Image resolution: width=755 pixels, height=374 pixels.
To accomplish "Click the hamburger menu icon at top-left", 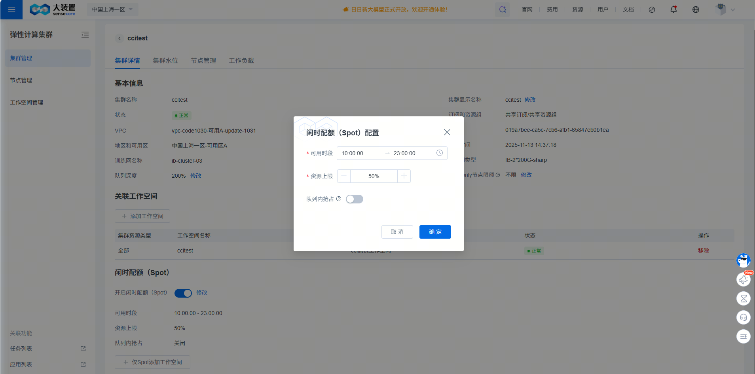I will tap(11, 9).
